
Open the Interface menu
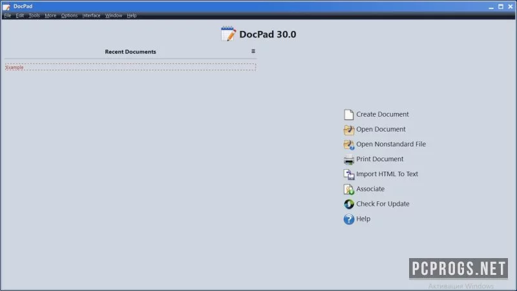click(91, 15)
